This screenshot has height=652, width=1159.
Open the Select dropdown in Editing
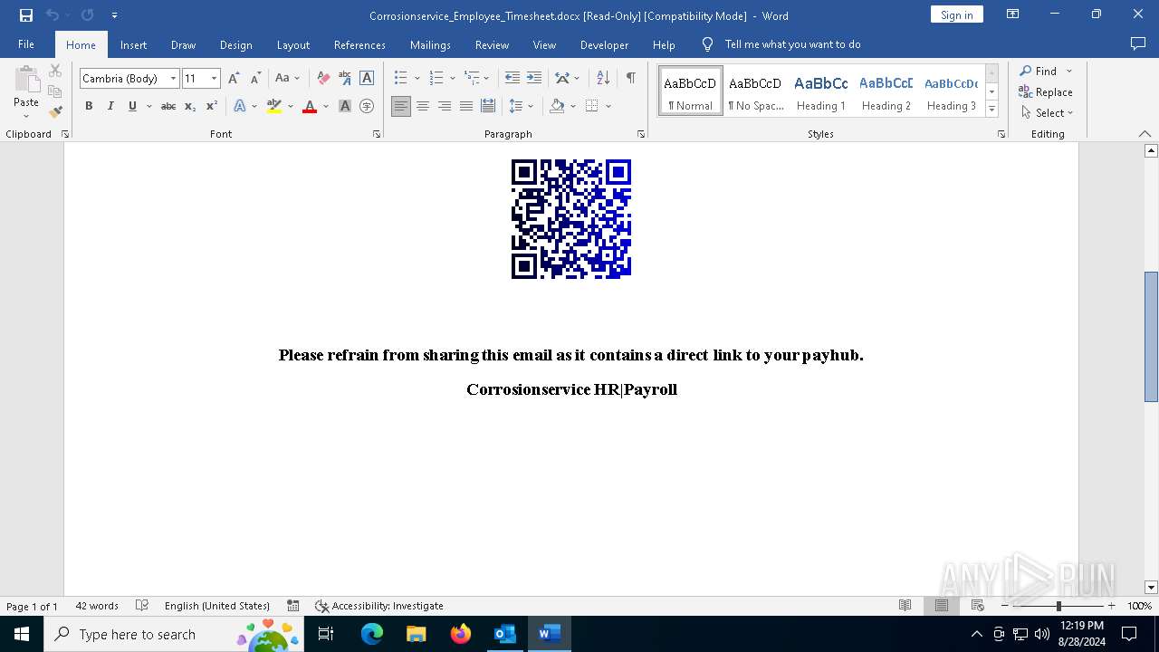pos(1048,113)
